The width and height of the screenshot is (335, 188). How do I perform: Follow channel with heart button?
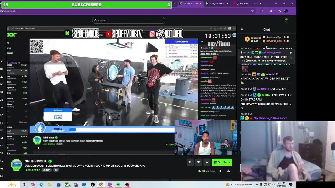pos(199,162)
